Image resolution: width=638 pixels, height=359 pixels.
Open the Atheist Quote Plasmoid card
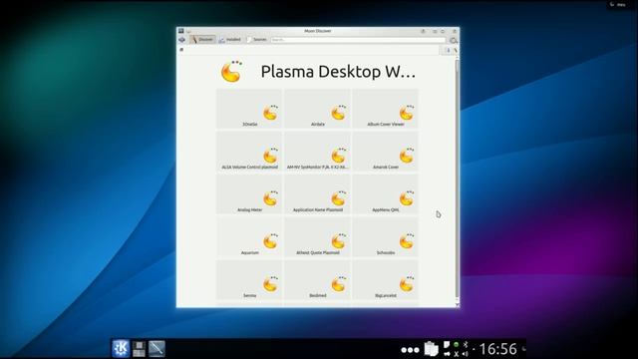[317, 237]
